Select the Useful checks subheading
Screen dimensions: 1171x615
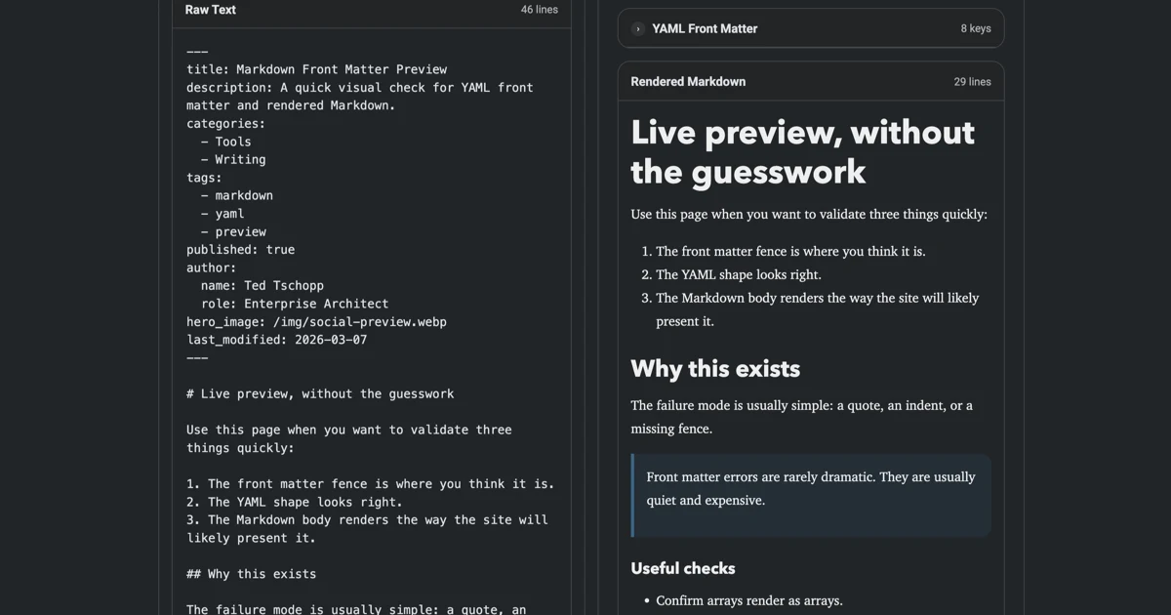click(683, 568)
